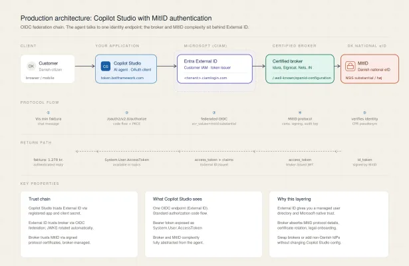
Task: Click 'What Copilot Studio sees' card heading
Action: tap(178, 199)
